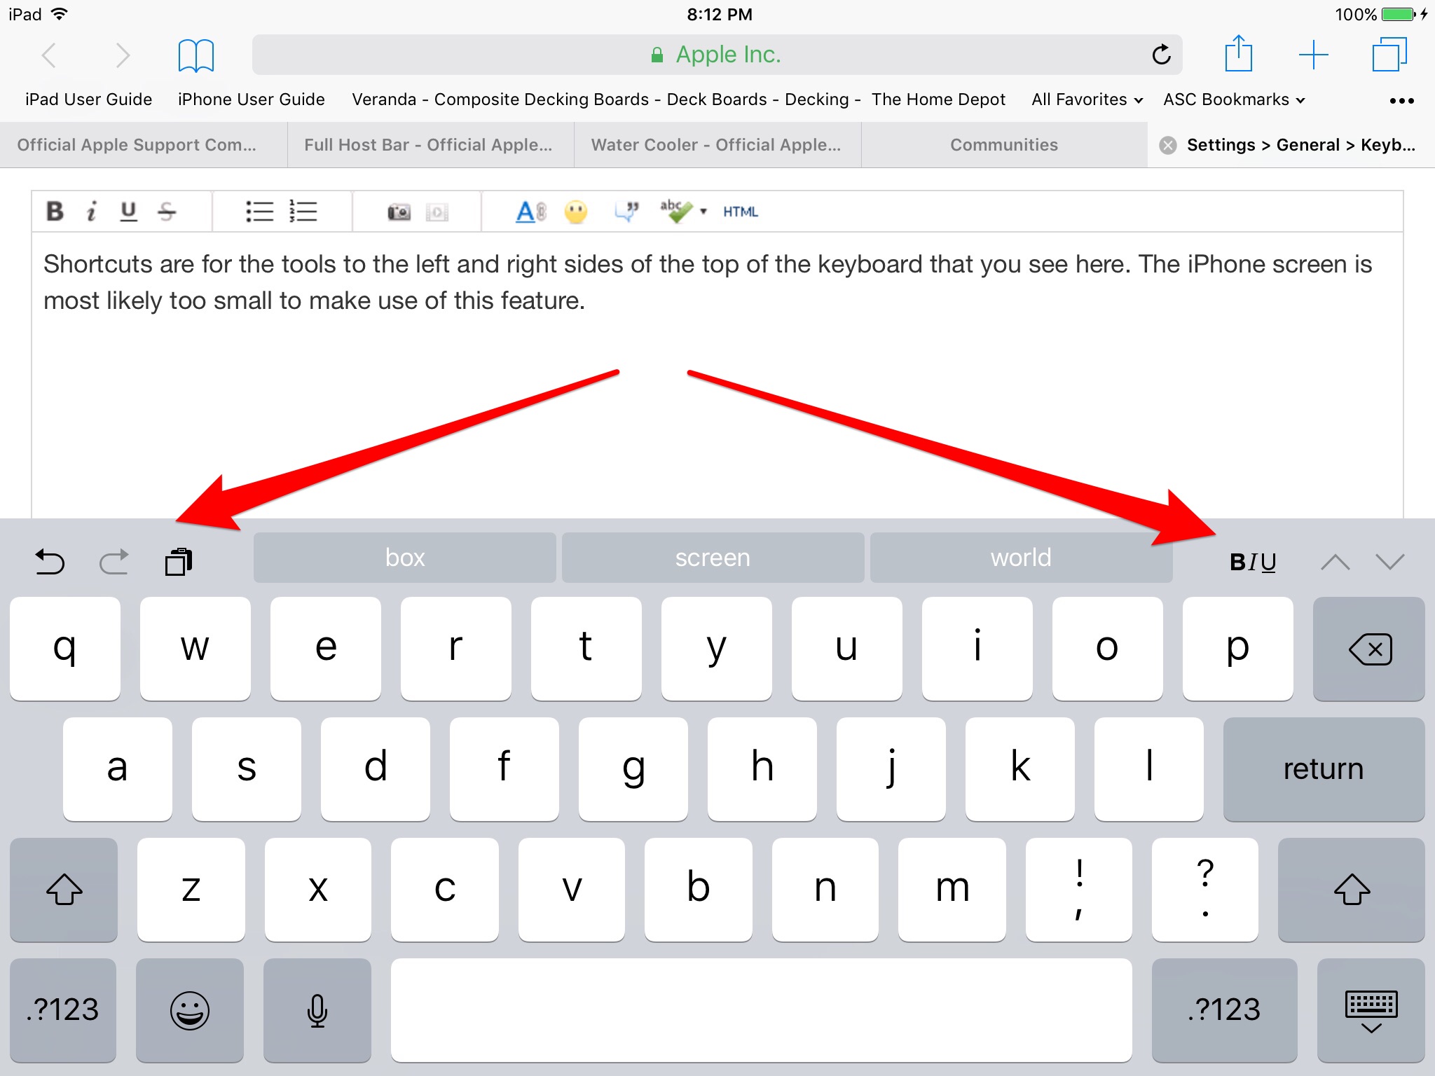The height and width of the screenshot is (1076, 1435).
Task: Expand the All Favorites bookmarks folder
Action: [1087, 99]
